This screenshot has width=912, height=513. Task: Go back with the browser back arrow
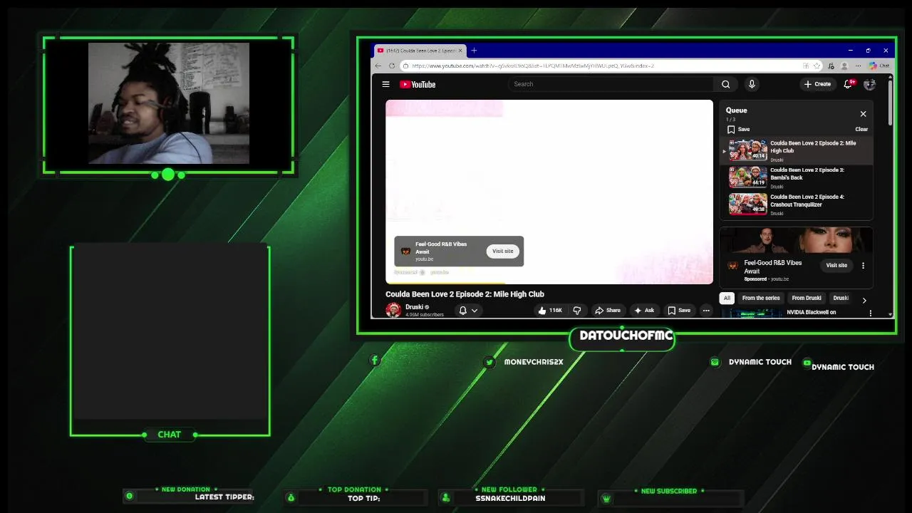point(378,66)
